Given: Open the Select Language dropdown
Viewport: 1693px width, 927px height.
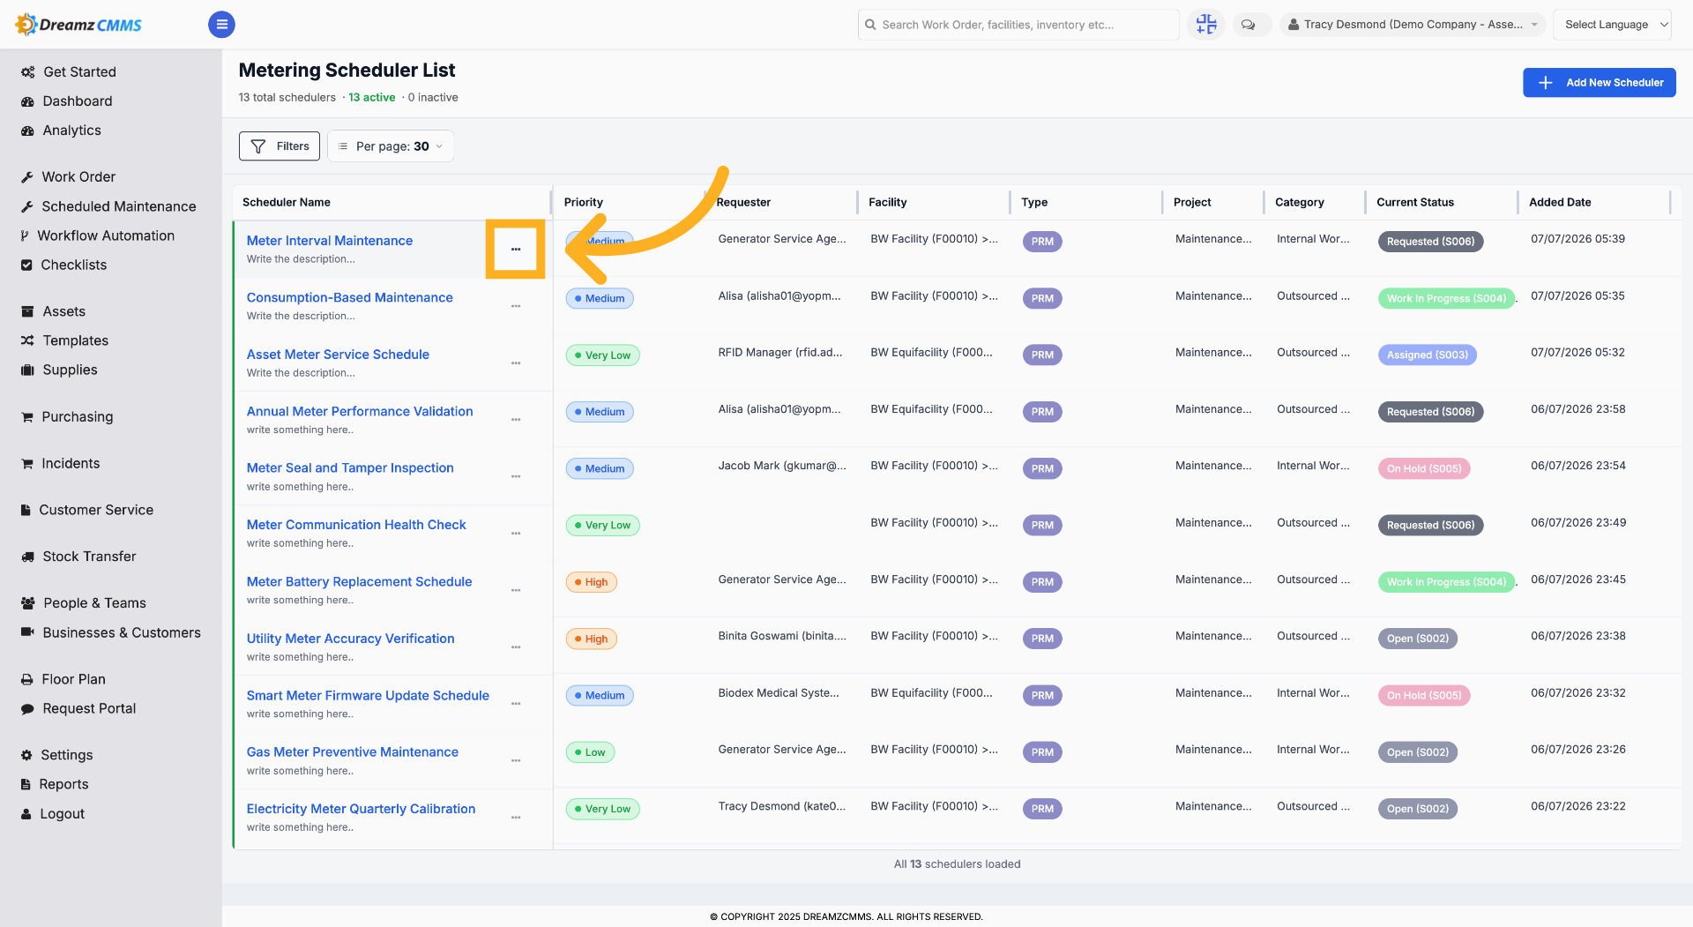Looking at the screenshot, I should (1612, 25).
